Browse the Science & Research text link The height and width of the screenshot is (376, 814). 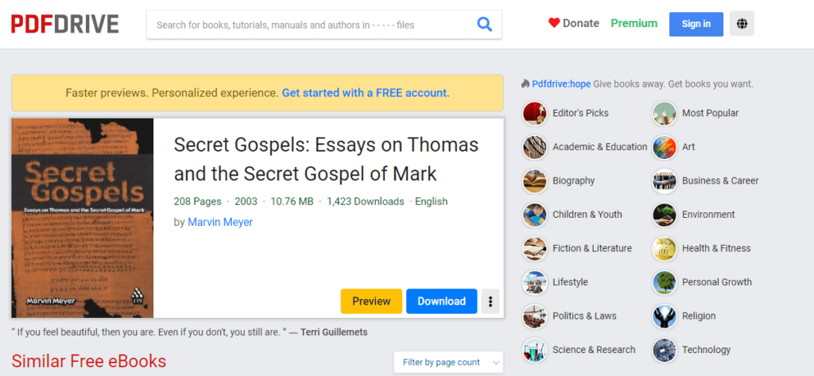click(x=594, y=350)
